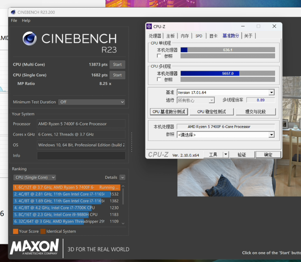Screen dimensions: 301x262
Task: Click the 1682 pts single core score
Action: pyautogui.click(x=99, y=75)
